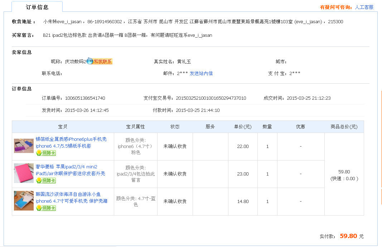Image resolution: width=382 pixels, height=247 pixels.
Task: Open the blue liquid-sand phone case thumbnail
Action: [24, 201]
